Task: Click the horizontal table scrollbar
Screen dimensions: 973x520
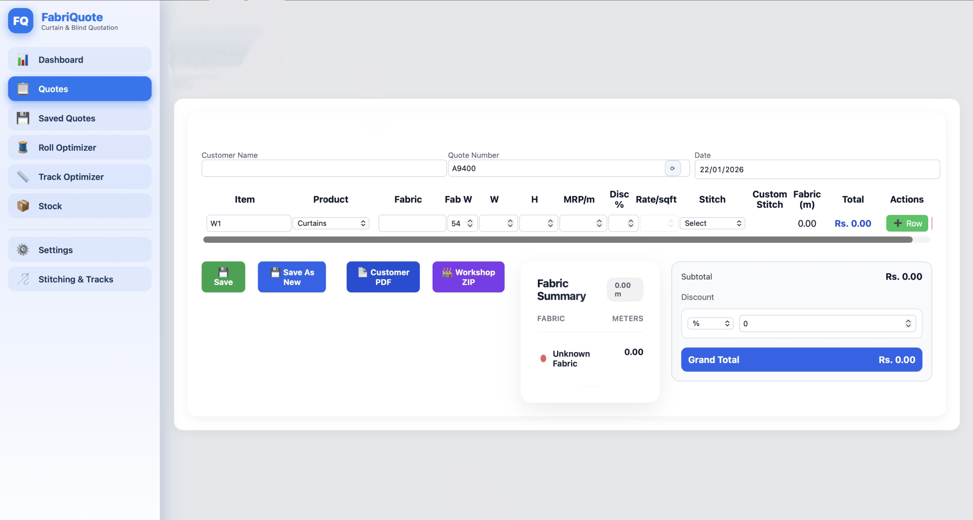Action: pyautogui.click(x=558, y=240)
